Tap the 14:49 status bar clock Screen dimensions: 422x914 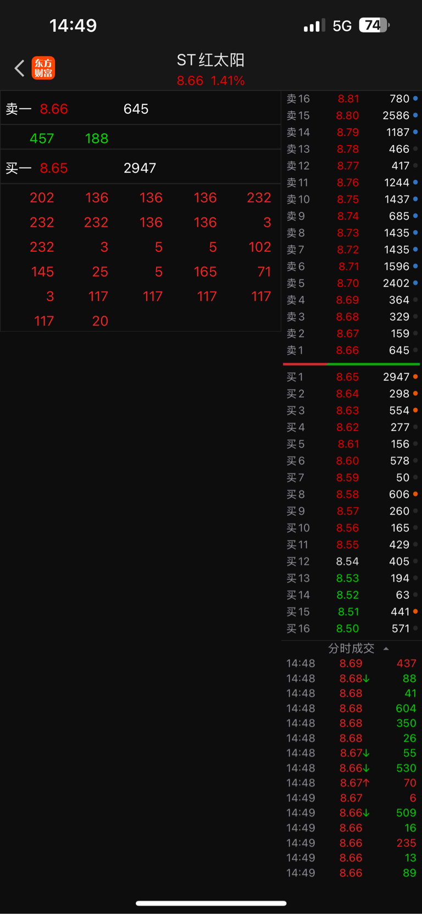[73, 25]
